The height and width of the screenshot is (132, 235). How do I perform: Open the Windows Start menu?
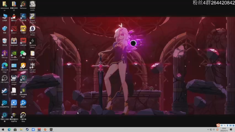tap(3, 130)
